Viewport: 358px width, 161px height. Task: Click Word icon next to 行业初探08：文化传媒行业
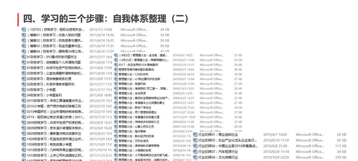(195, 157)
